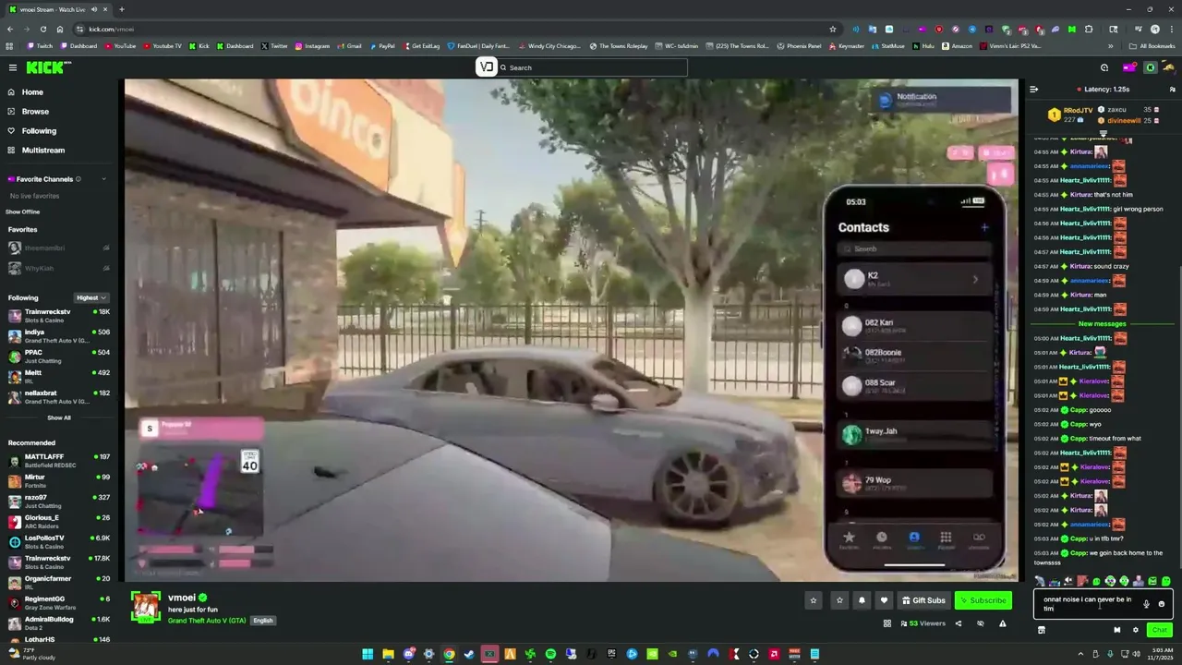Click the Gift Subs button
This screenshot has width=1182, height=665.
pyautogui.click(x=923, y=600)
